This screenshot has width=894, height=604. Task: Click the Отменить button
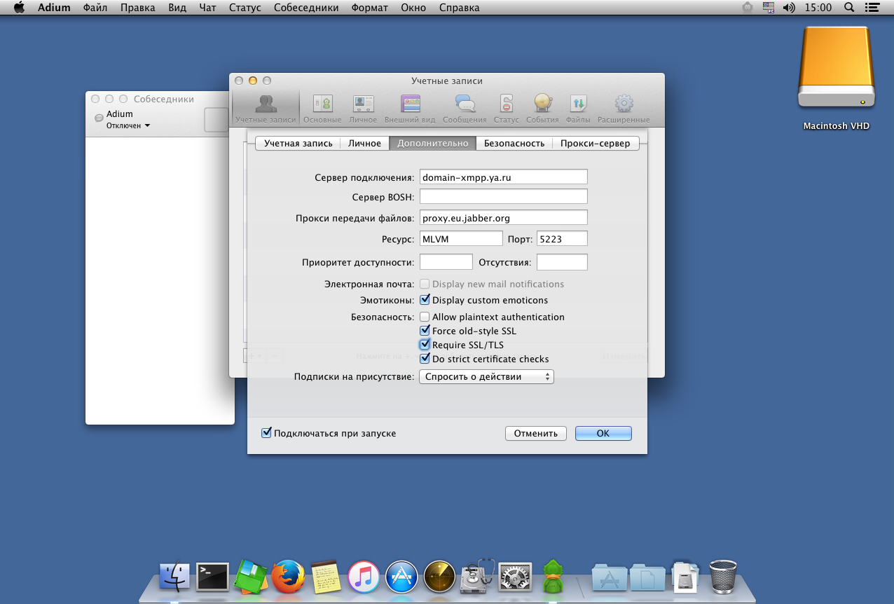(535, 433)
